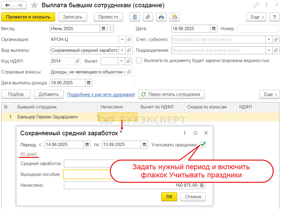Viewport: 281px width, 209px height.
Task: Click the Вычет по НДФЛ column header
Action: pyautogui.click(x=161, y=107)
